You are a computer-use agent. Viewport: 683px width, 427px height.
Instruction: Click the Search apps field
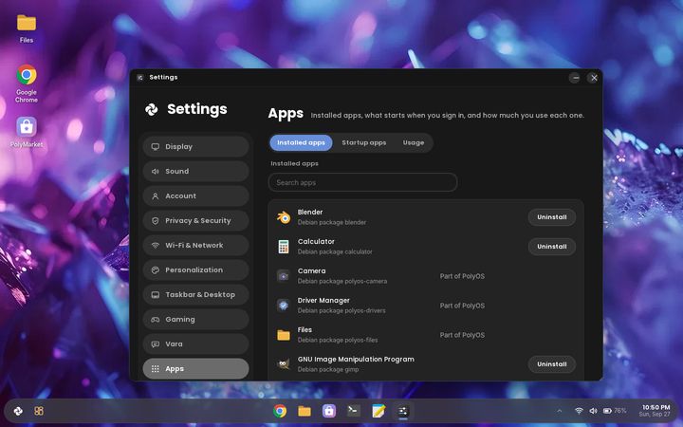[362, 182]
